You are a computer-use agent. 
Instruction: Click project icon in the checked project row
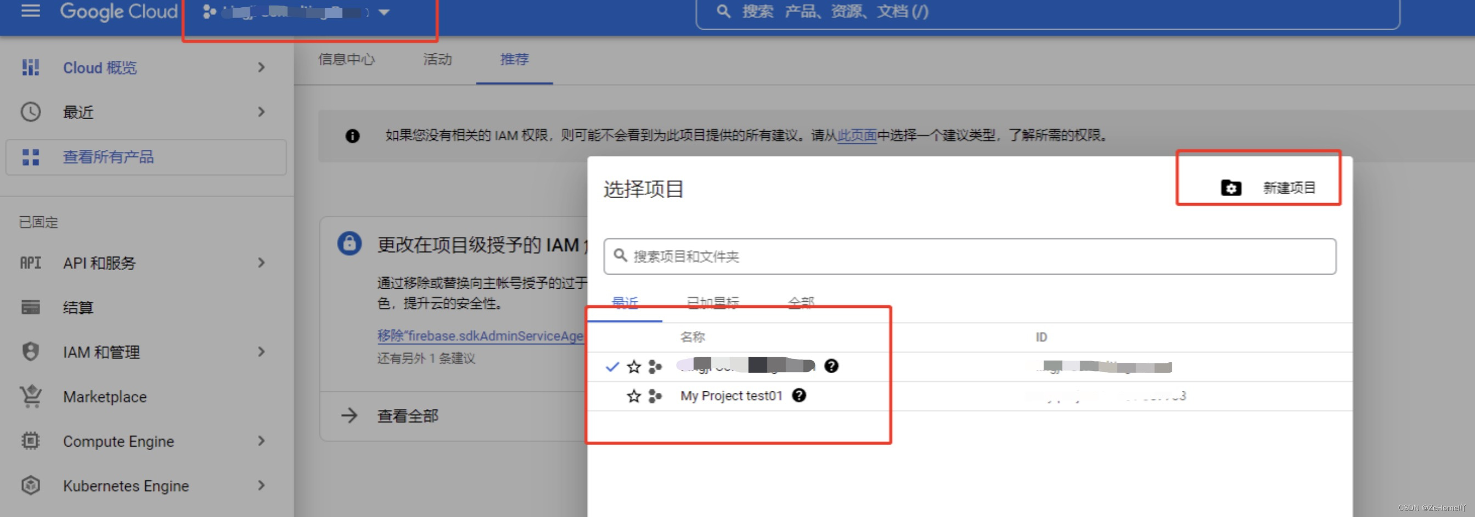click(655, 367)
